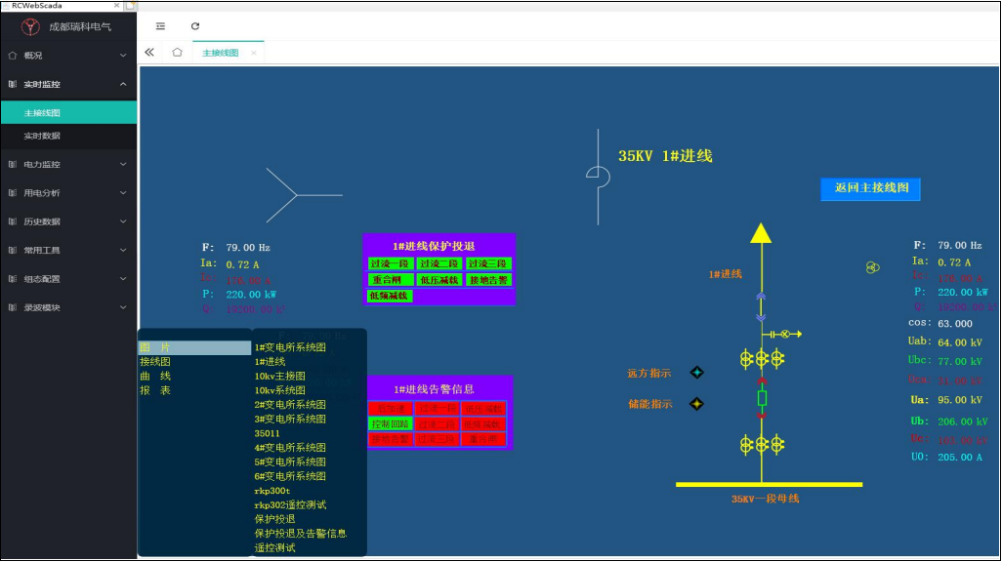Toggle the 过流一段 protection status
The width and height of the screenshot is (1002, 562).
(389, 264)
